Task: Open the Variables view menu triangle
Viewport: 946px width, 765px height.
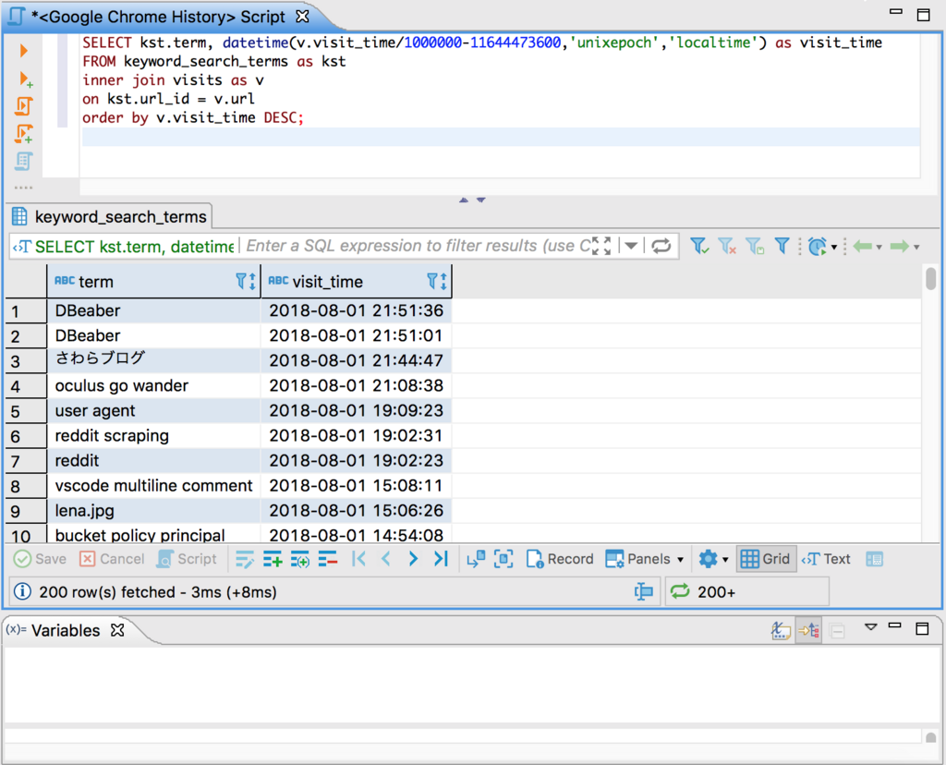Action: tap(870, 627)
